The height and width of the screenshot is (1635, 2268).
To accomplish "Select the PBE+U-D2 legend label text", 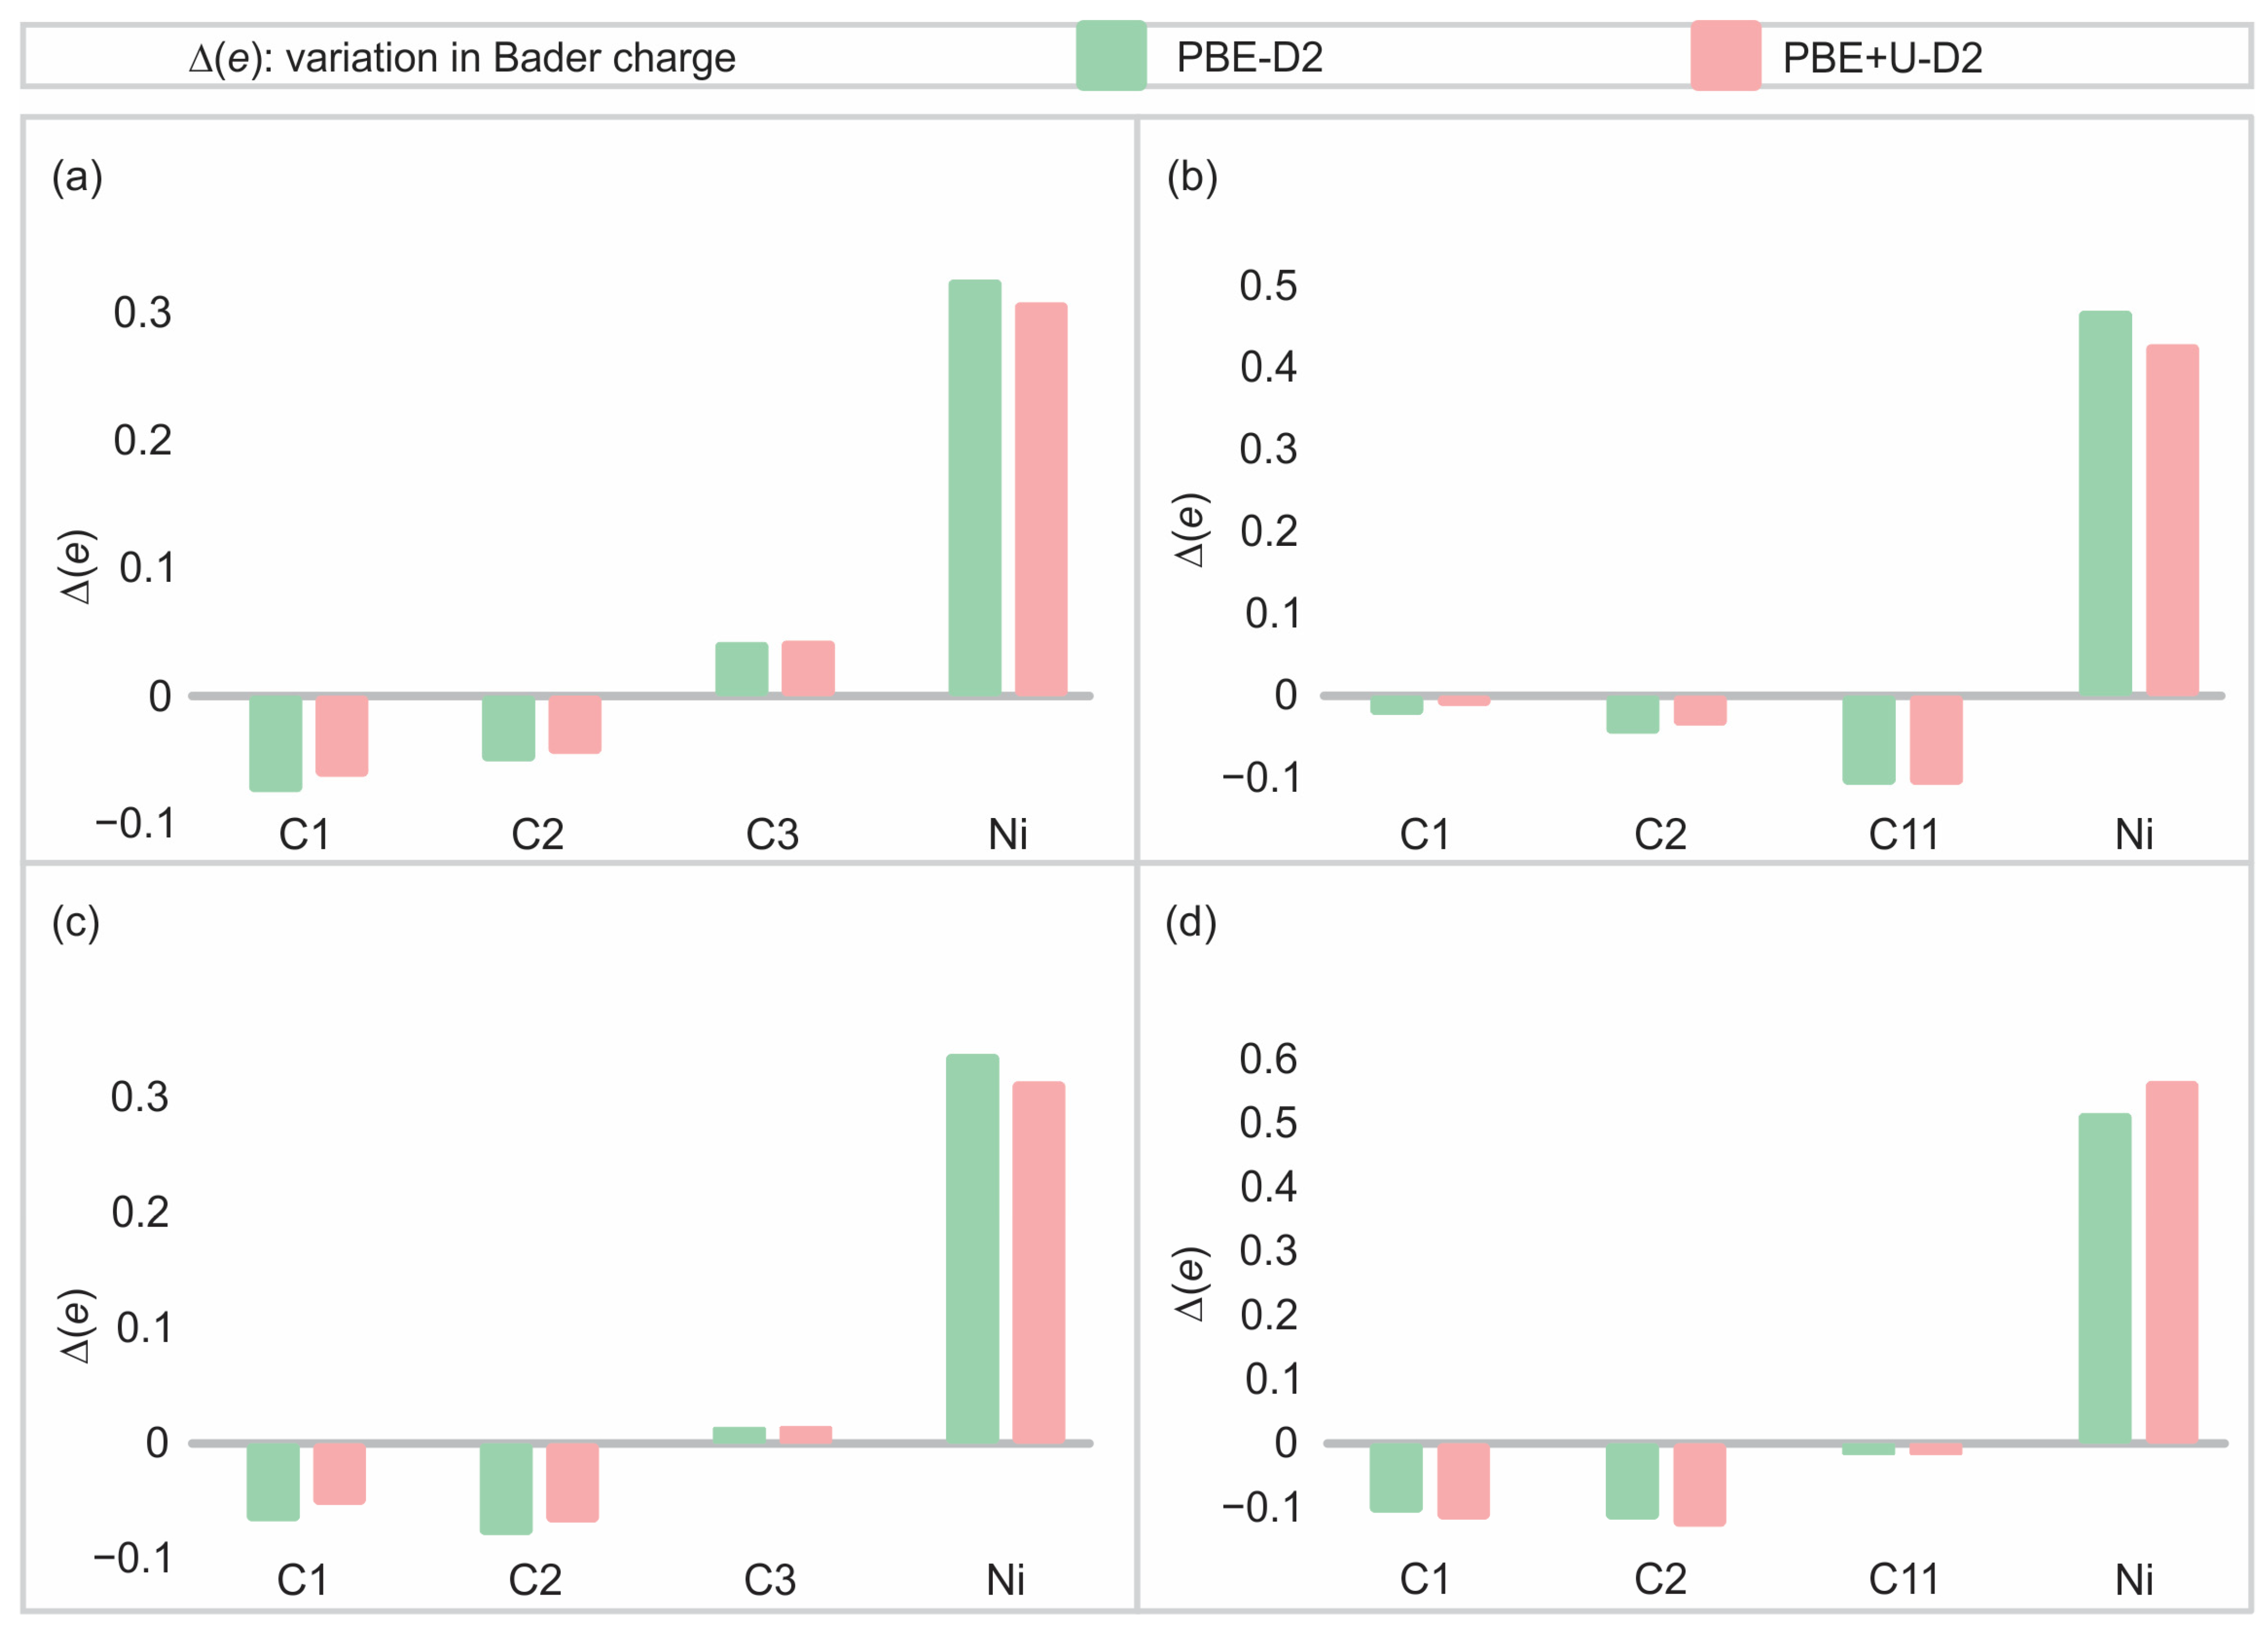I will tap(1882, 58).
